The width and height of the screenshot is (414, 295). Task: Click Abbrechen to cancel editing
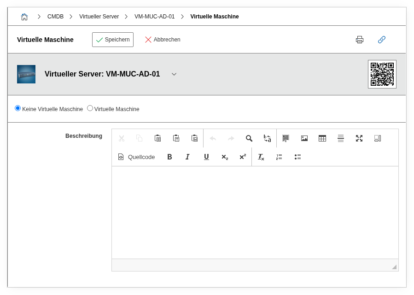(163, 40)
